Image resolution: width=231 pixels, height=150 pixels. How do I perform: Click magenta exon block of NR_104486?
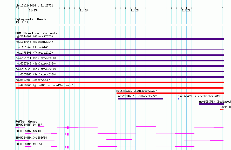coord(68,134)
